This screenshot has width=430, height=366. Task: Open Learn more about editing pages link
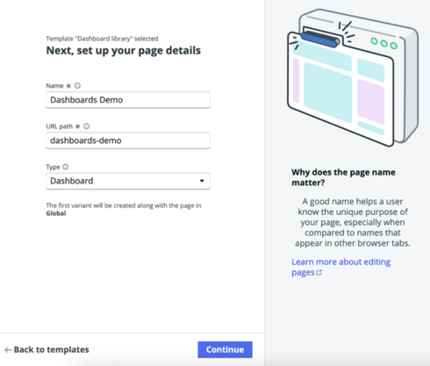click(x=340, y=267)
